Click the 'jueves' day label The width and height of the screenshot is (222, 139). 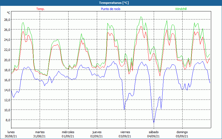tap(97, 132)
